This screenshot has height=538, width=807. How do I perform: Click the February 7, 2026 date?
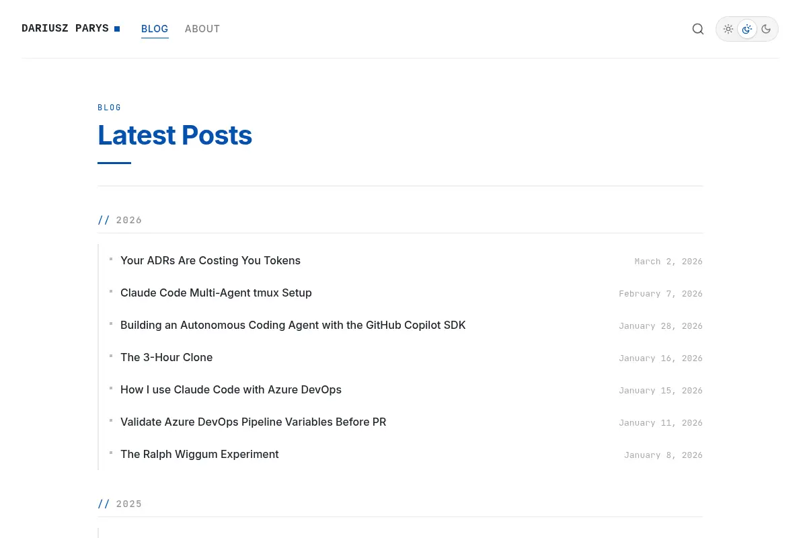[661, 294]
